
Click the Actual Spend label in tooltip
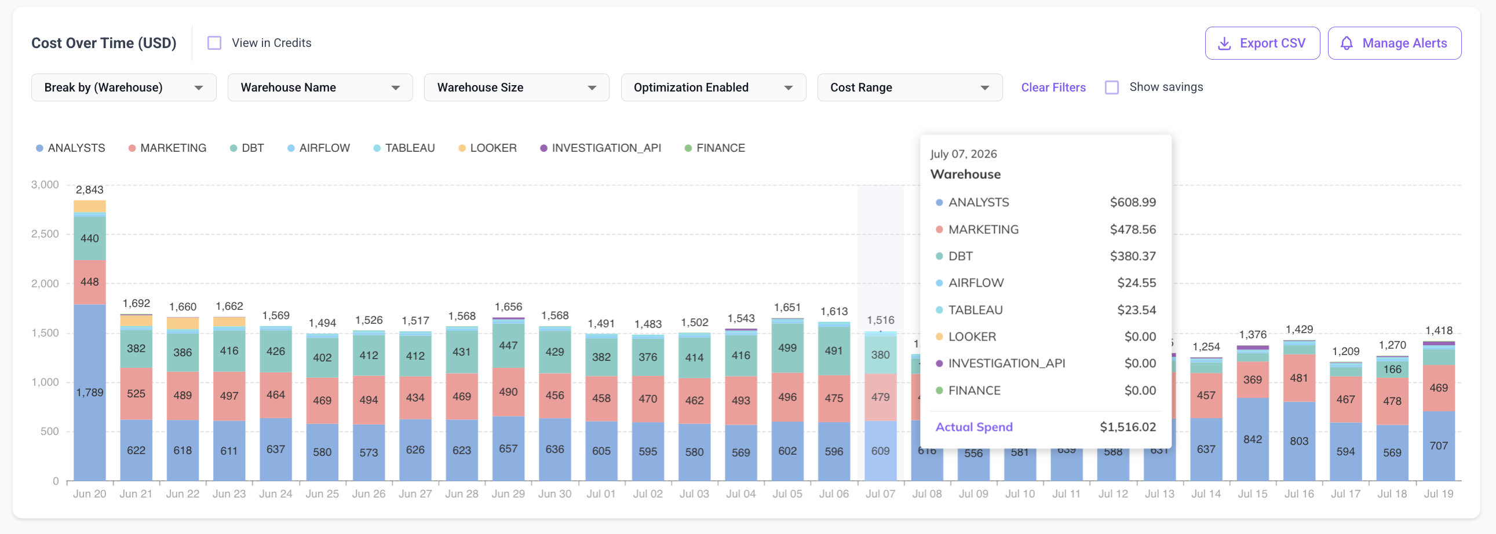pyautogui.click(x=974, y=427)
